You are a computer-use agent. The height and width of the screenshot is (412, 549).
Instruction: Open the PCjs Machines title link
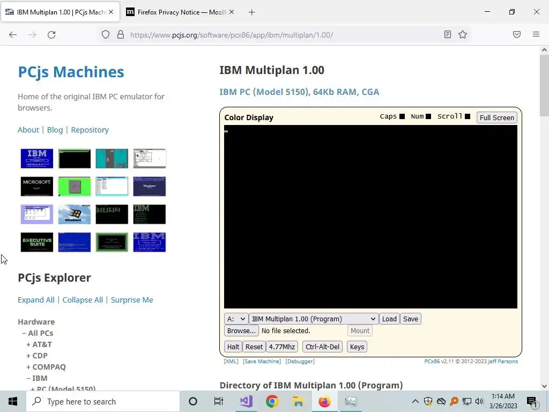coord(71,72)
